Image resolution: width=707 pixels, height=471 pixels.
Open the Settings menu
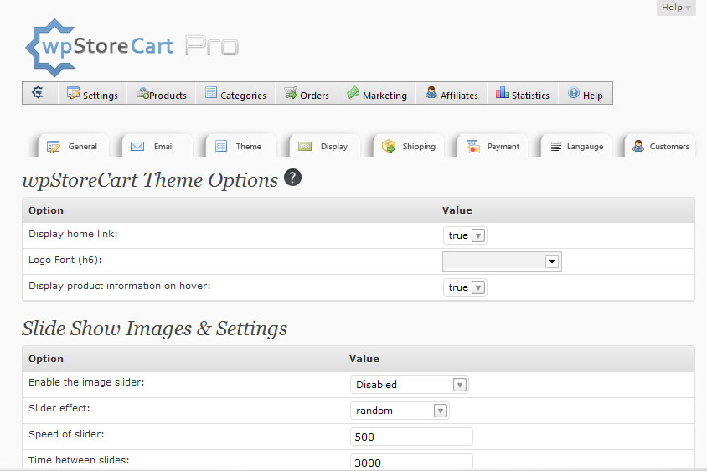point(92,93)
